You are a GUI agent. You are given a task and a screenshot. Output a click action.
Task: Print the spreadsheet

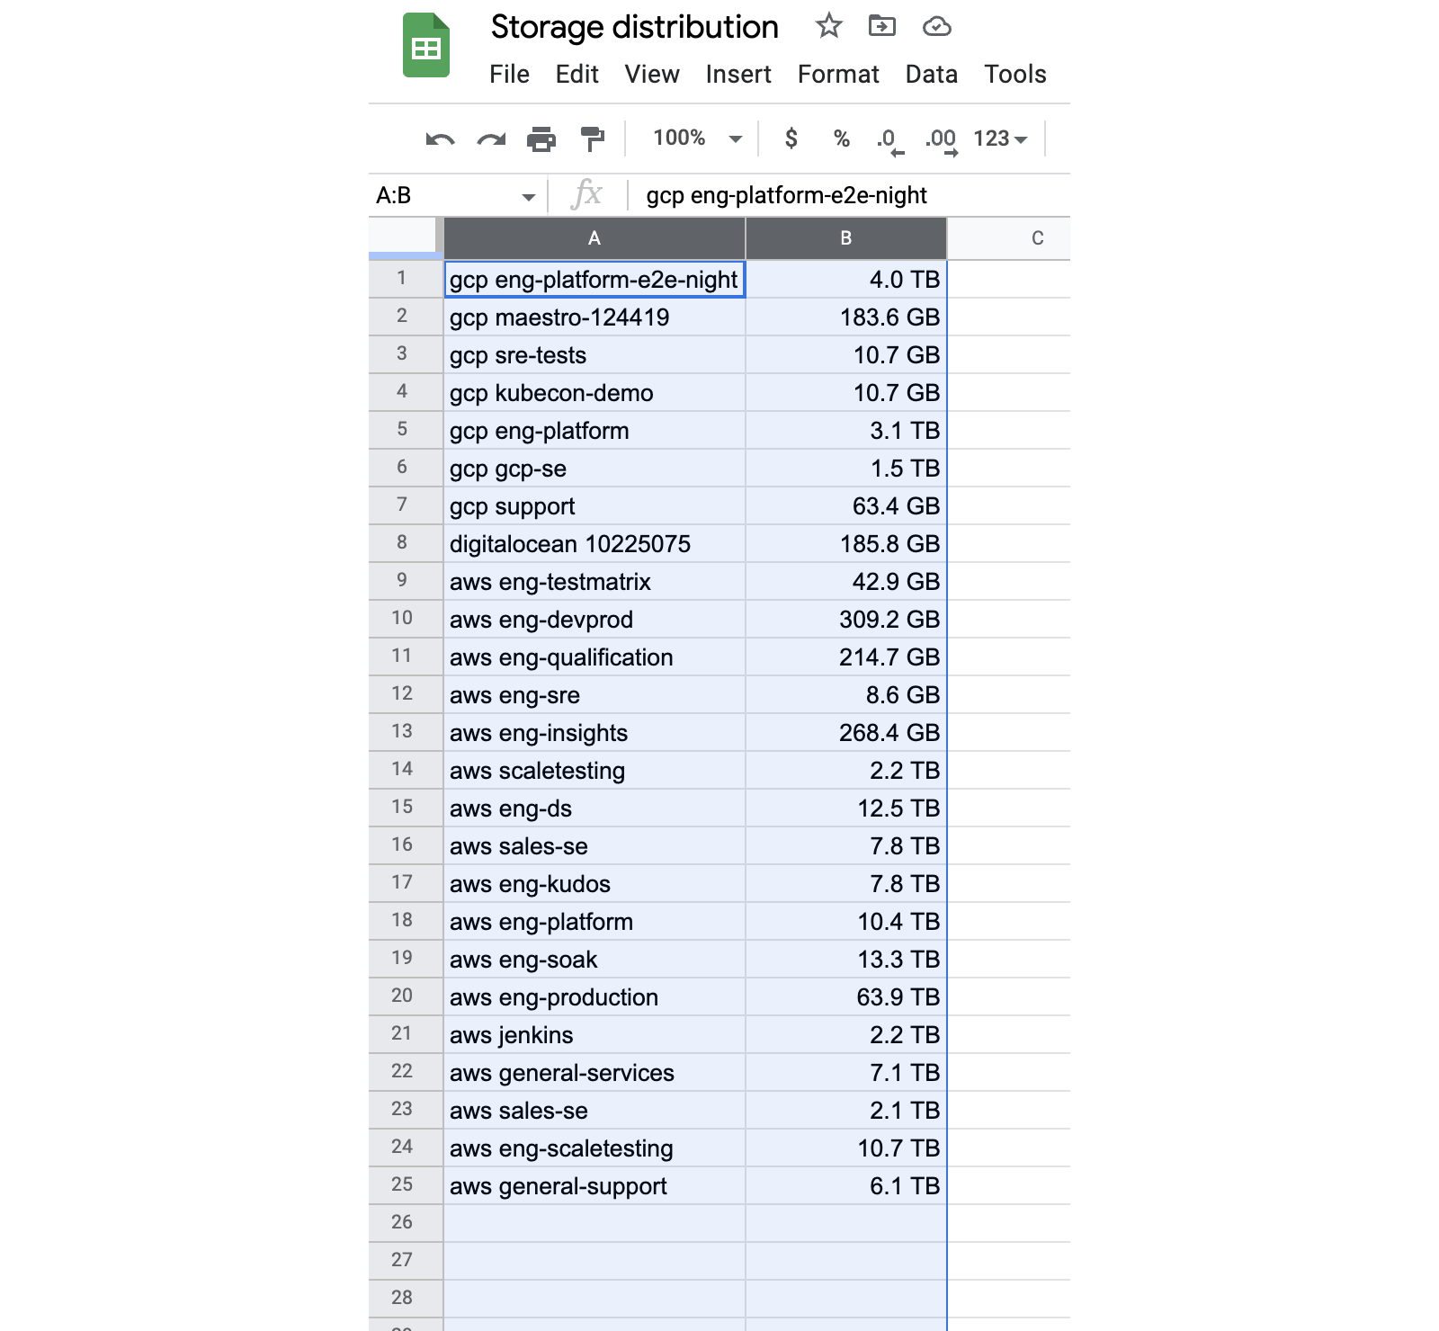click(x=541, y=139)
